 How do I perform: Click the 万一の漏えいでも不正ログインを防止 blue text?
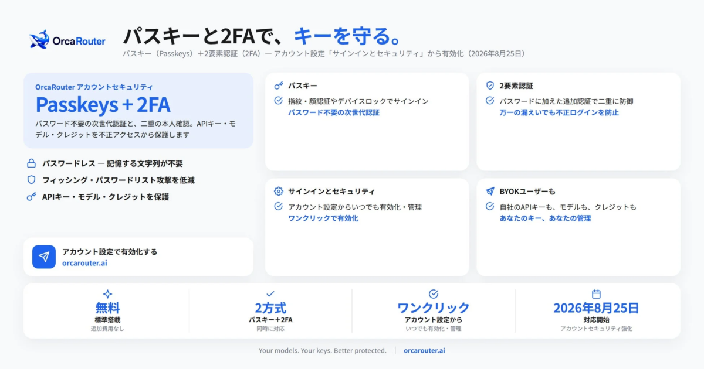pos(559,112)
